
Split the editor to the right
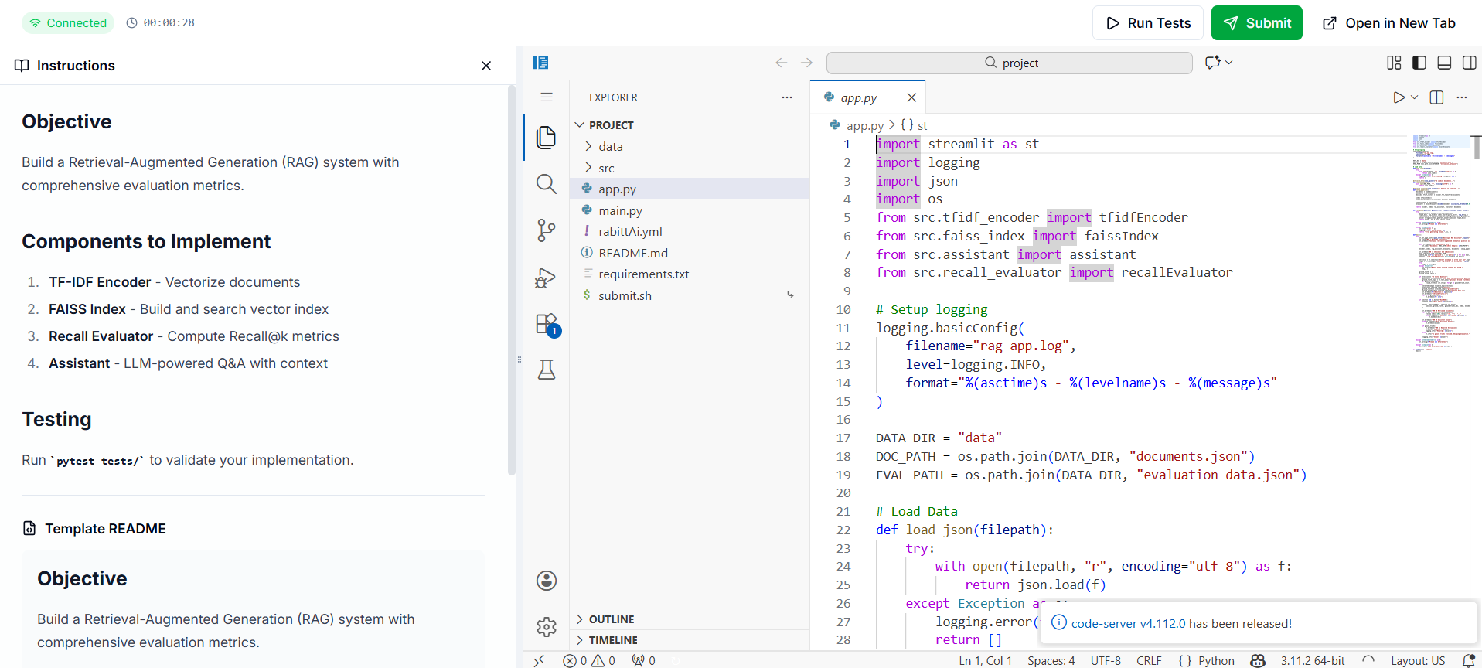1436,97
